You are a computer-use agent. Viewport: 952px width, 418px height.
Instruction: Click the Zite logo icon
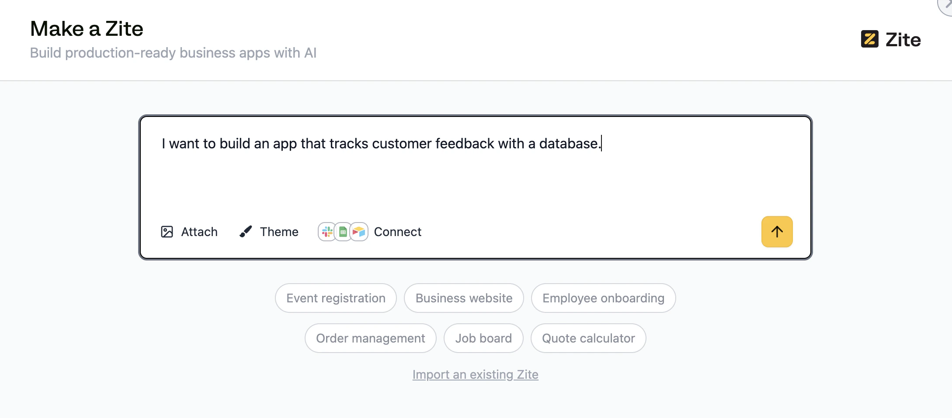tap(869, 39)
